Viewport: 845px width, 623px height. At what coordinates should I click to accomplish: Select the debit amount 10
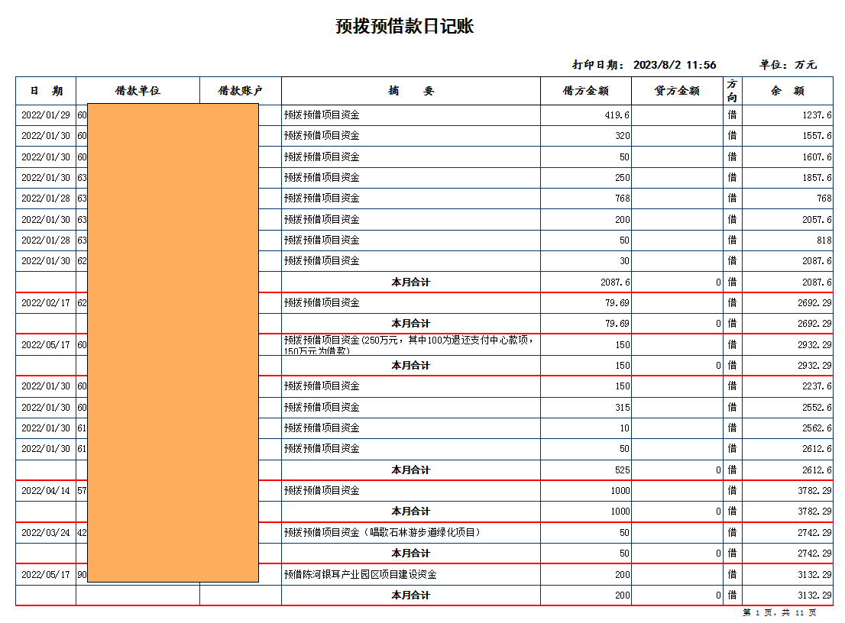pyautogui.click(x=625, y=428)
